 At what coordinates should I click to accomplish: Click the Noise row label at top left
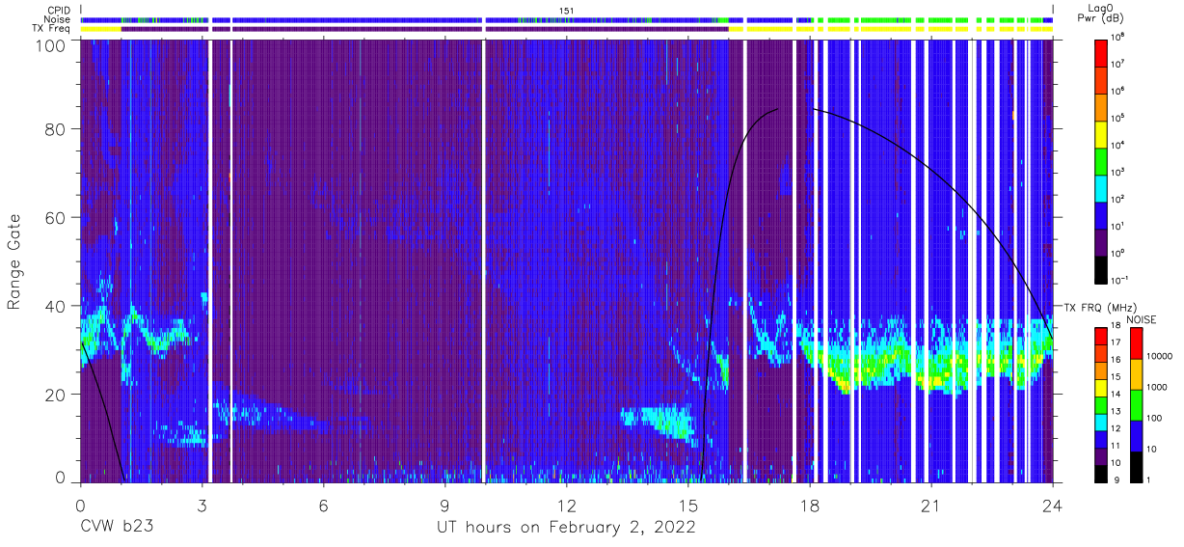click(58, 19)
